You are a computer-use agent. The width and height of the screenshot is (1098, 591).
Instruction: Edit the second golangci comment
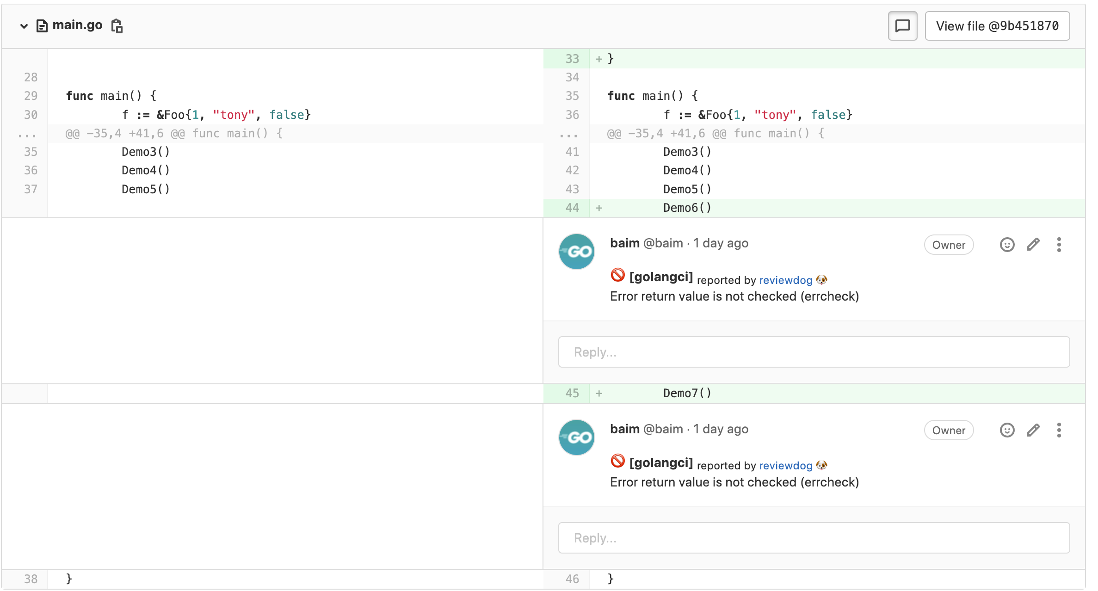[x=1033, y=431]
